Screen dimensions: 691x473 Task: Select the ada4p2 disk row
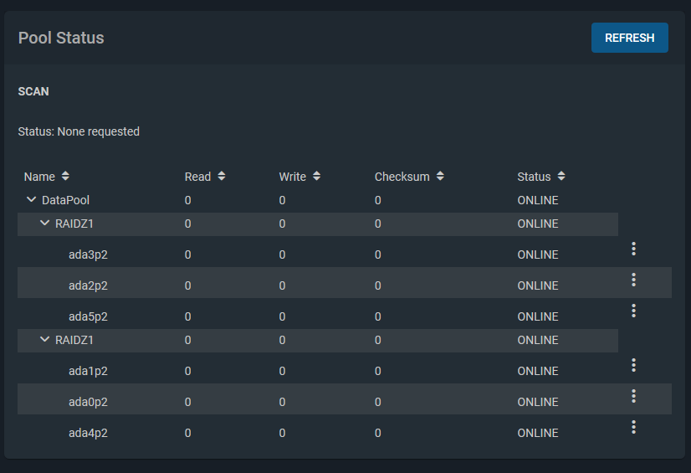pos(88,433)
